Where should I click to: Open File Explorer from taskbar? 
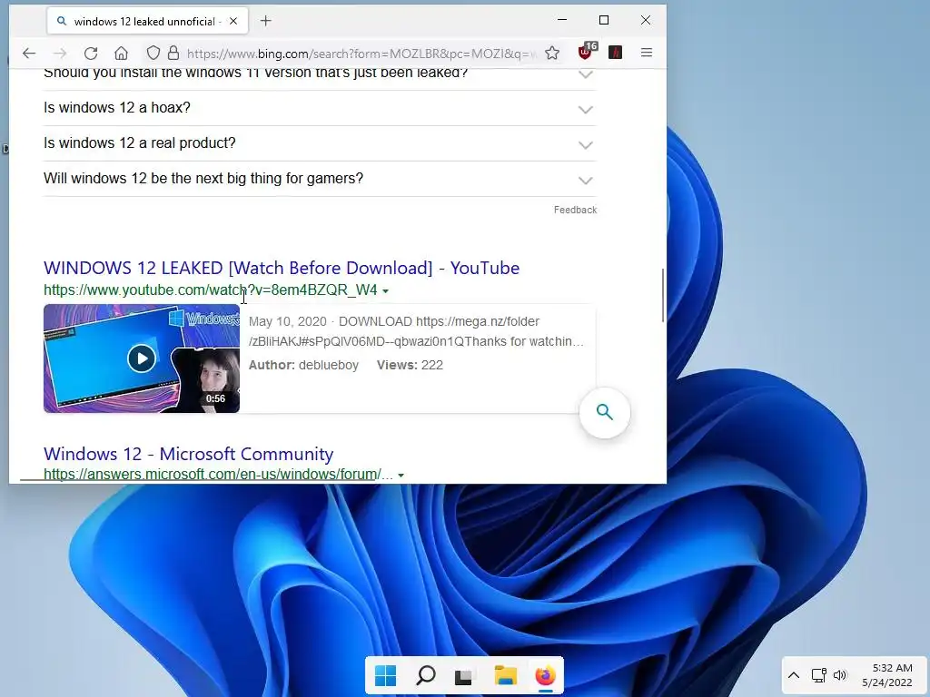(x=506, y=675)
